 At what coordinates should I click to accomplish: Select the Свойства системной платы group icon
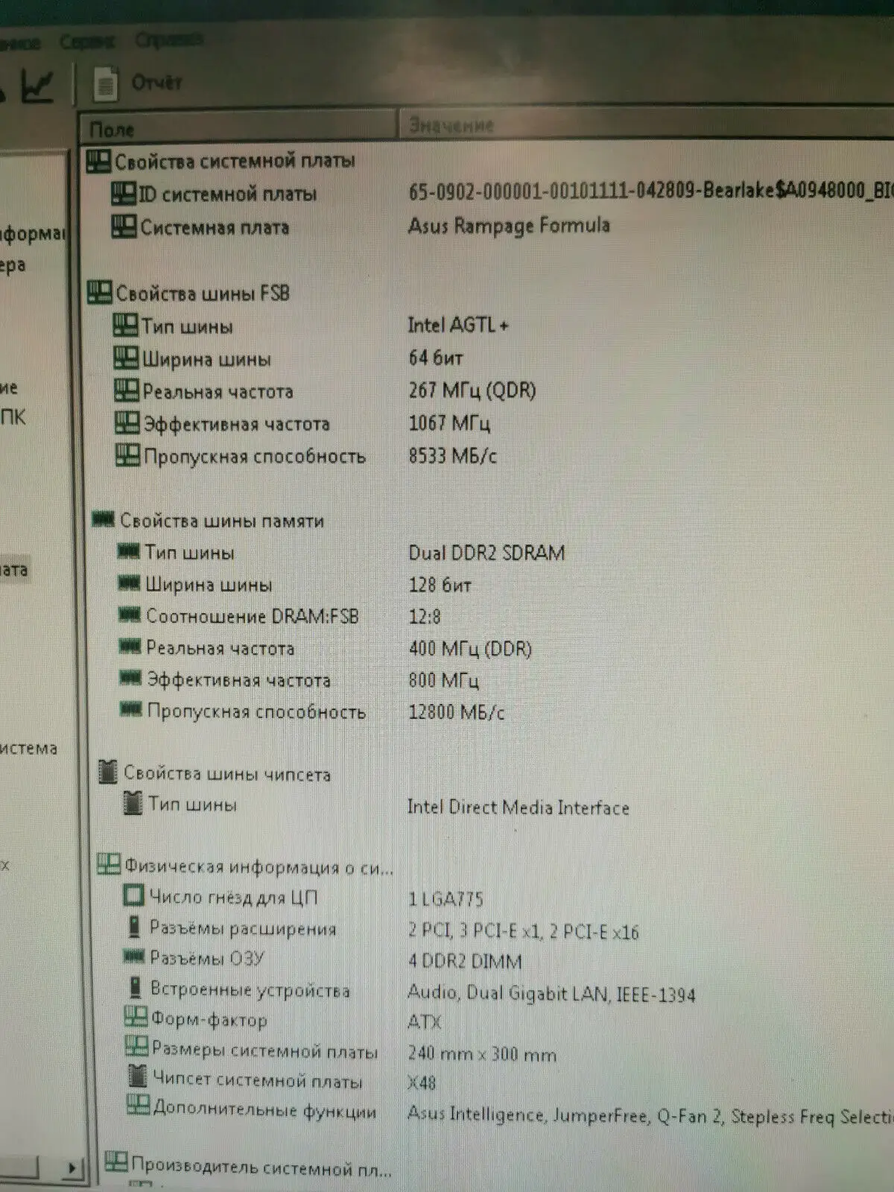pos(98,161)
